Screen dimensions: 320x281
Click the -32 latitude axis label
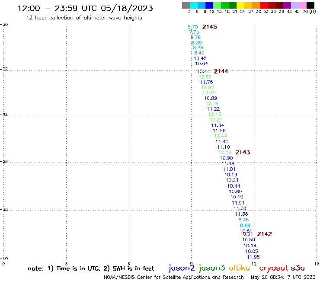4,69
